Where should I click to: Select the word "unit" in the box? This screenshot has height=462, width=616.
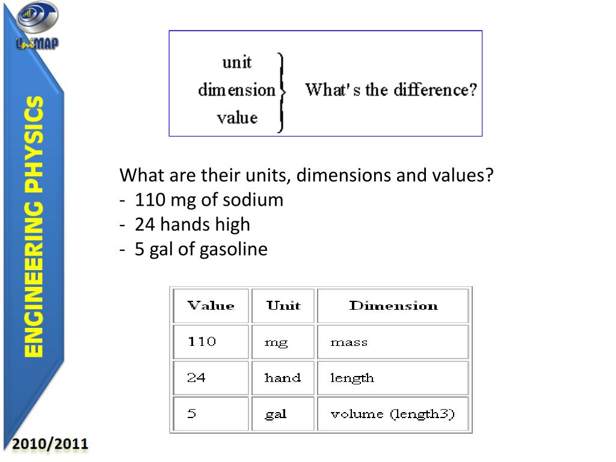pos(237,62)
